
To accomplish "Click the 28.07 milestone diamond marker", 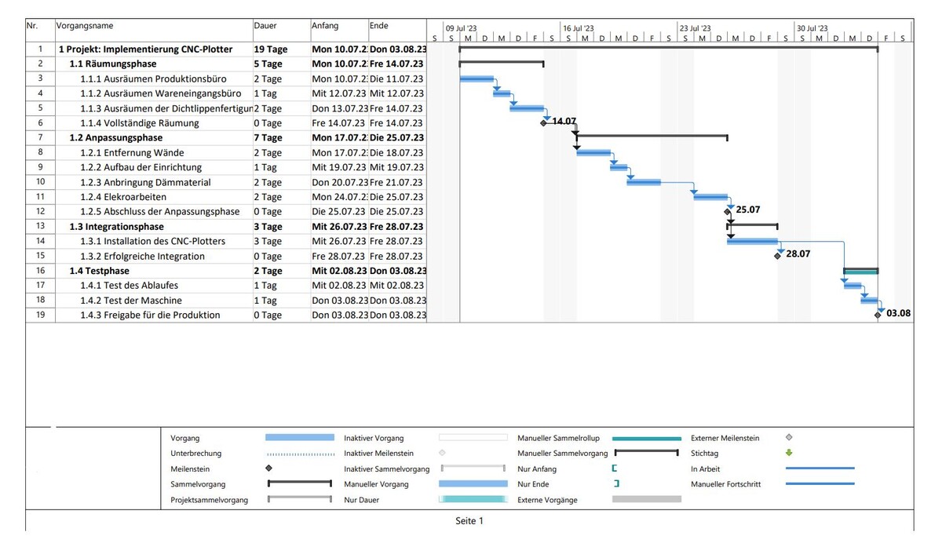I will tap(777, 256).
